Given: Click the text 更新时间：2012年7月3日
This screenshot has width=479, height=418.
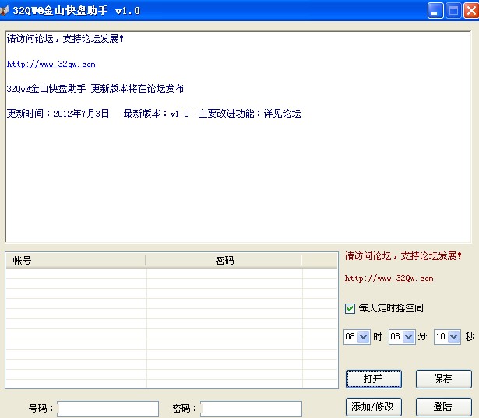Looking at the screenshot, I should pyautogui.click(x=58, y=114).
